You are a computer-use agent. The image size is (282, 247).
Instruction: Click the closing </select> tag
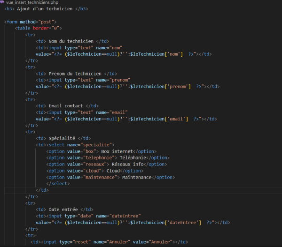click(x=58, y=184)
